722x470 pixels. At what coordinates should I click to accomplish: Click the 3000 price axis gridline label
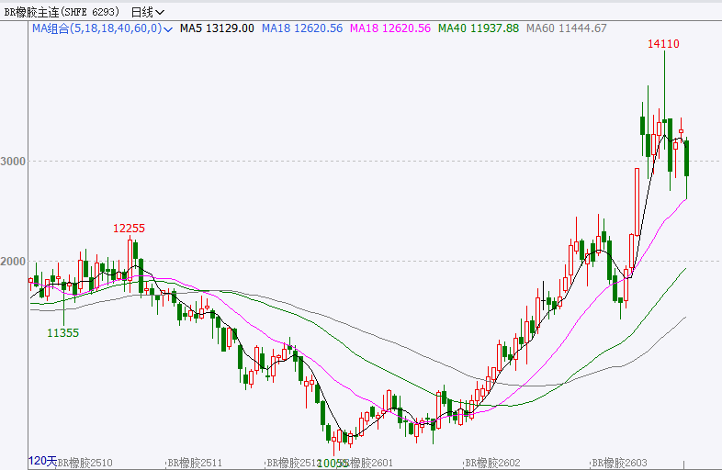(x=13, y=162)
